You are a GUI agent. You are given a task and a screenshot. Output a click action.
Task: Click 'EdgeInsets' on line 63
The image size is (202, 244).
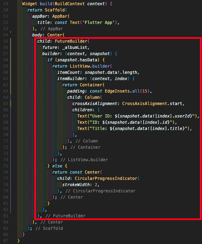[x=117, y=91]
